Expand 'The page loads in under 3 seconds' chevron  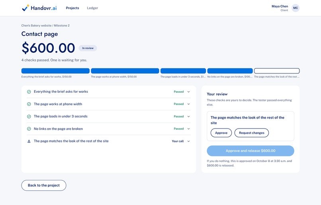[188, 116]
